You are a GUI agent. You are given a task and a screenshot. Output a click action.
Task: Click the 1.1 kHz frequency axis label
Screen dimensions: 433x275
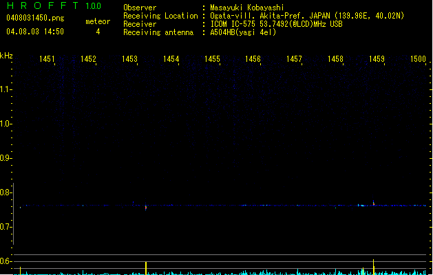pos(6,89)
